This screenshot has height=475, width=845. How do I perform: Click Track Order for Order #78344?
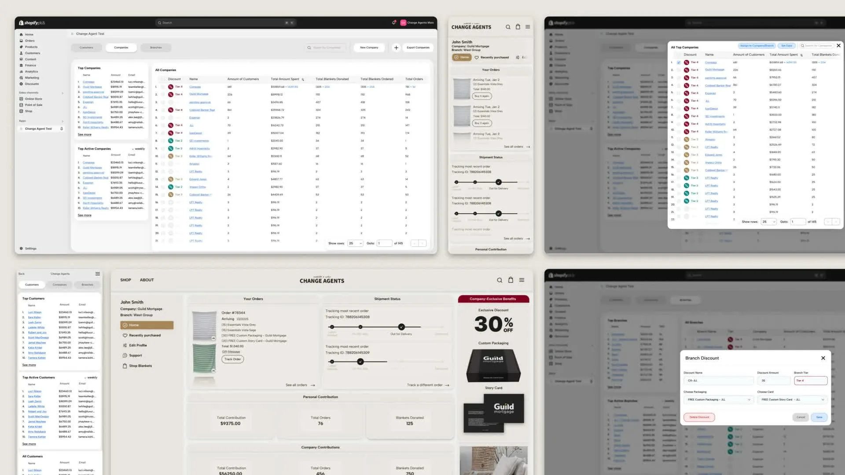(233, 359)
